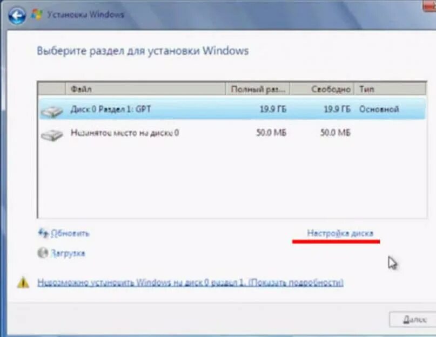Go back using the blue arrow button
Image resolution: width=436 pixels, height=337 pixels.
pyautogui.click(x=17, y=15)
